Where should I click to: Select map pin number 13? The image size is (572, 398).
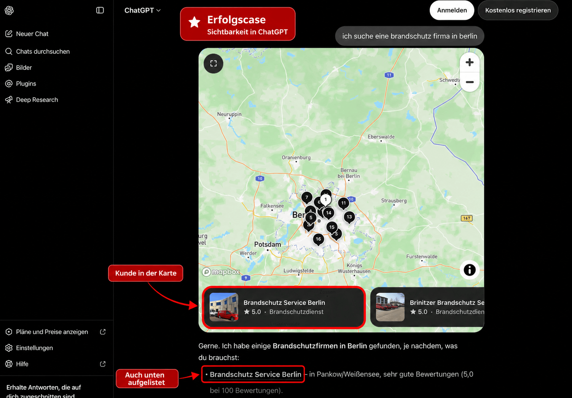(349, 217)
